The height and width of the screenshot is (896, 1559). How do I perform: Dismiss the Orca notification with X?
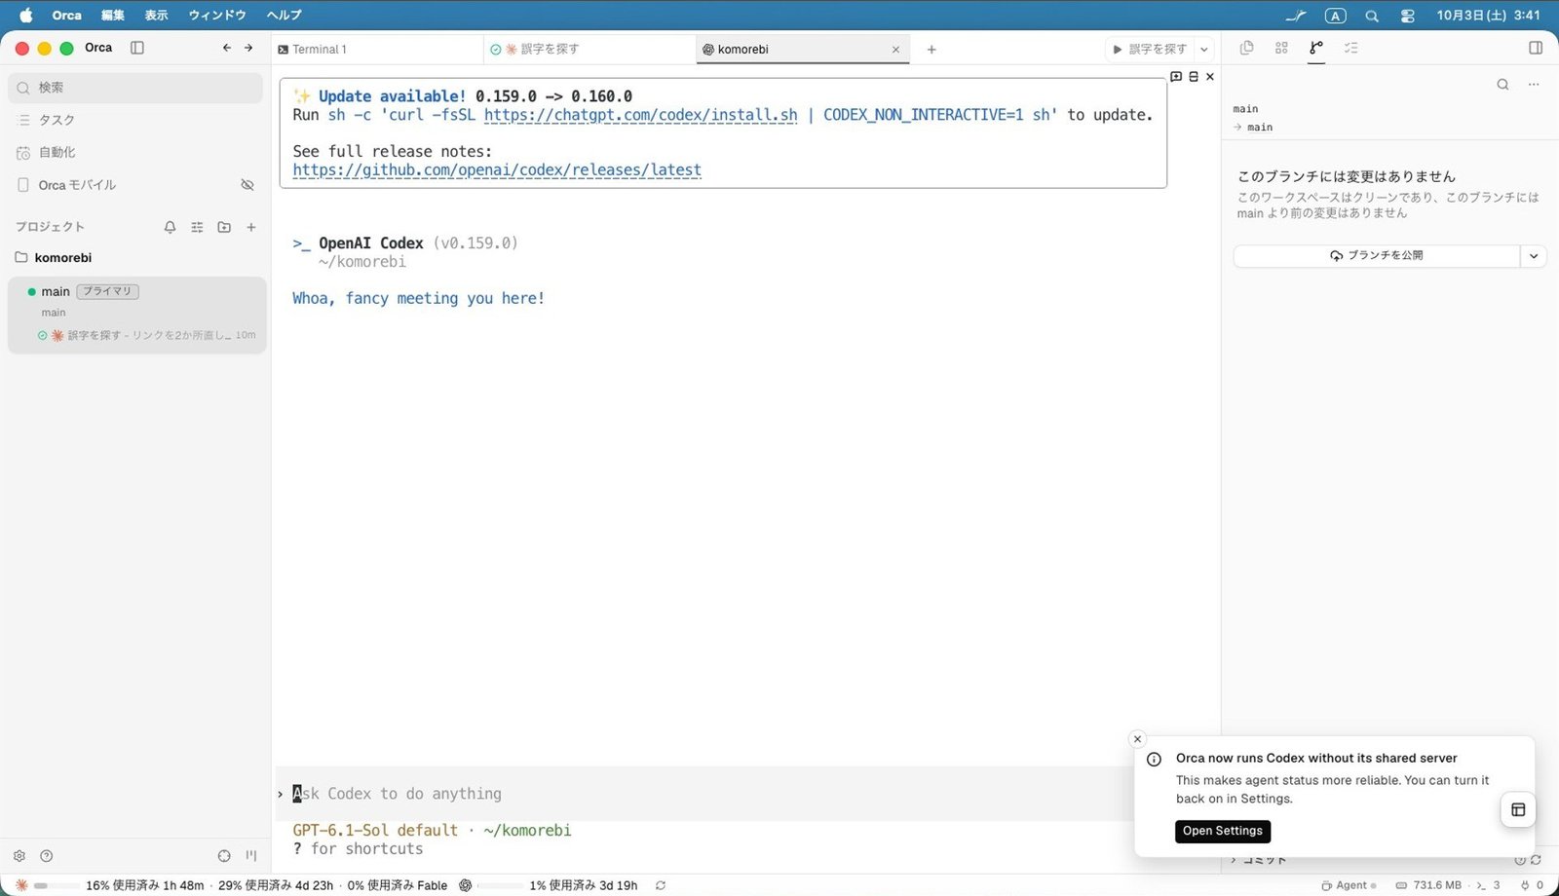pyautogui.click(x=1137, y=739)
